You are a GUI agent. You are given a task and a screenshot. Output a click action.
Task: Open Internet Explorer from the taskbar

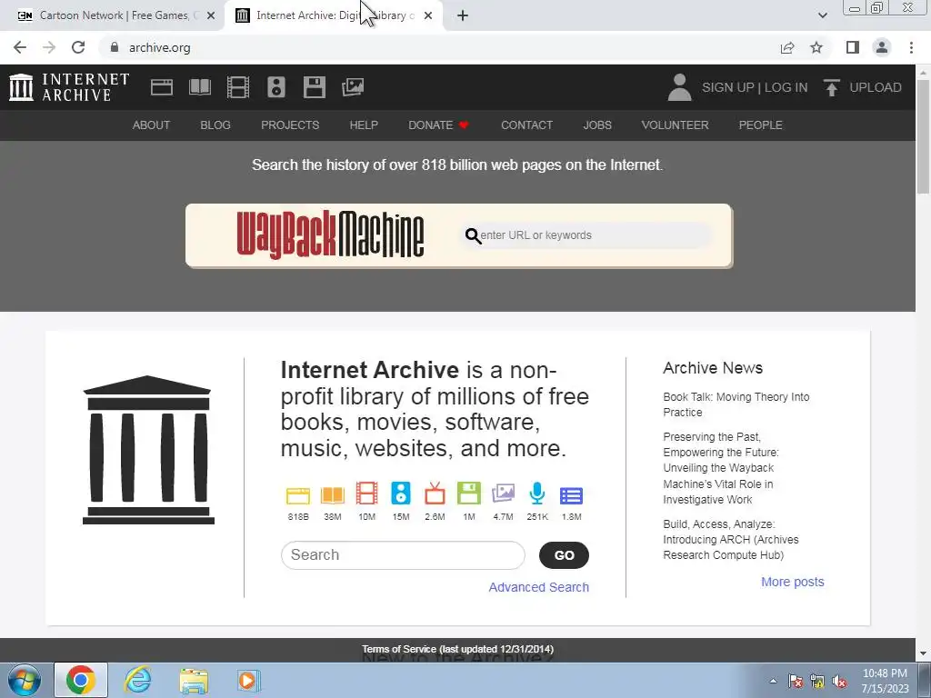[x=138, y=680]
